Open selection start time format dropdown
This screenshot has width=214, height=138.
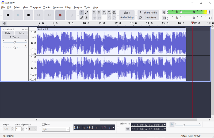(165, 125)
